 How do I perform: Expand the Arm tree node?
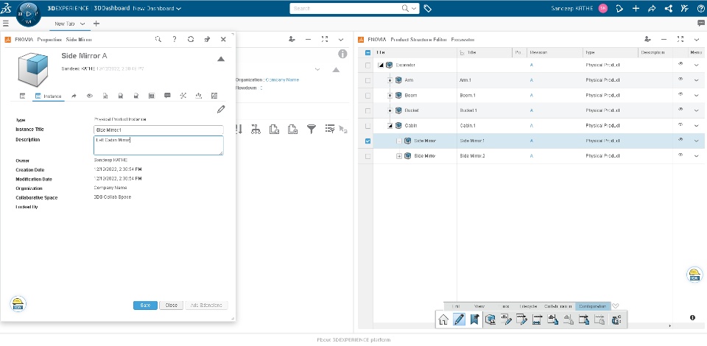pos(390,81)
